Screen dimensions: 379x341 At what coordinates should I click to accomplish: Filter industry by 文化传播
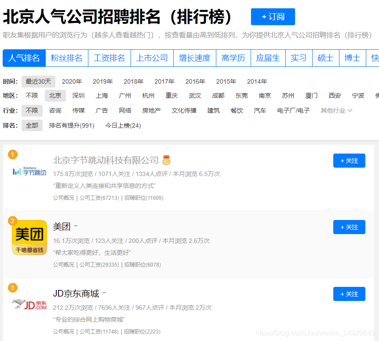tap(184, 110)
